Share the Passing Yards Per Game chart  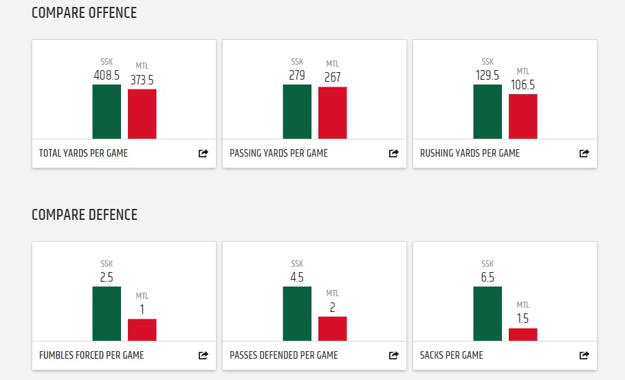tap(393, 153)
